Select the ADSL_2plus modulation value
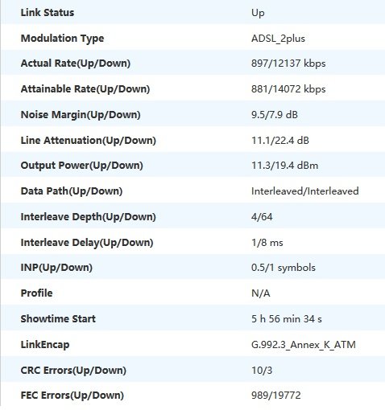 (278, 39)
